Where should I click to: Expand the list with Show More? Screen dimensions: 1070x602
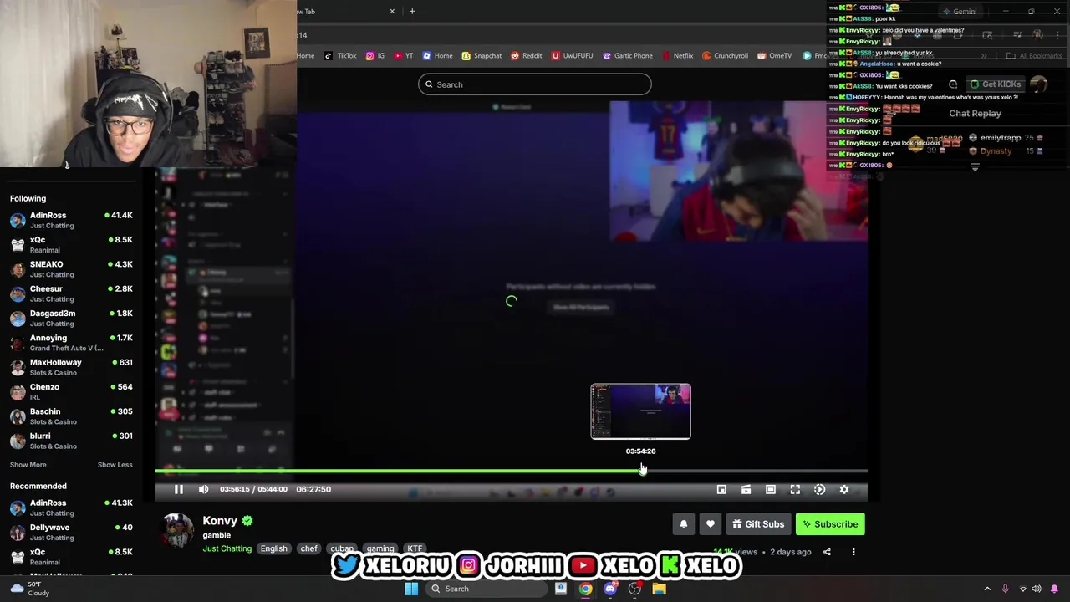[x=28, y=465]
